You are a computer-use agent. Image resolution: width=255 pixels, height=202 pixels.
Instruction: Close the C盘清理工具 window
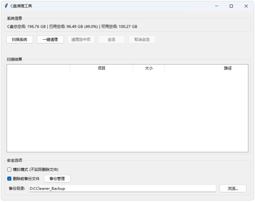point(246,6)
